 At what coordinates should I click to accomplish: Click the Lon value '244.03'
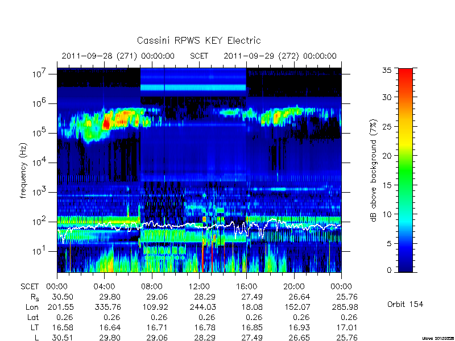point(202,307)
